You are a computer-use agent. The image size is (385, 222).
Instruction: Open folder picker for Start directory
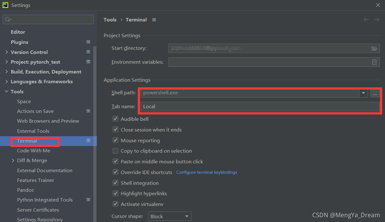click(374, 48)
